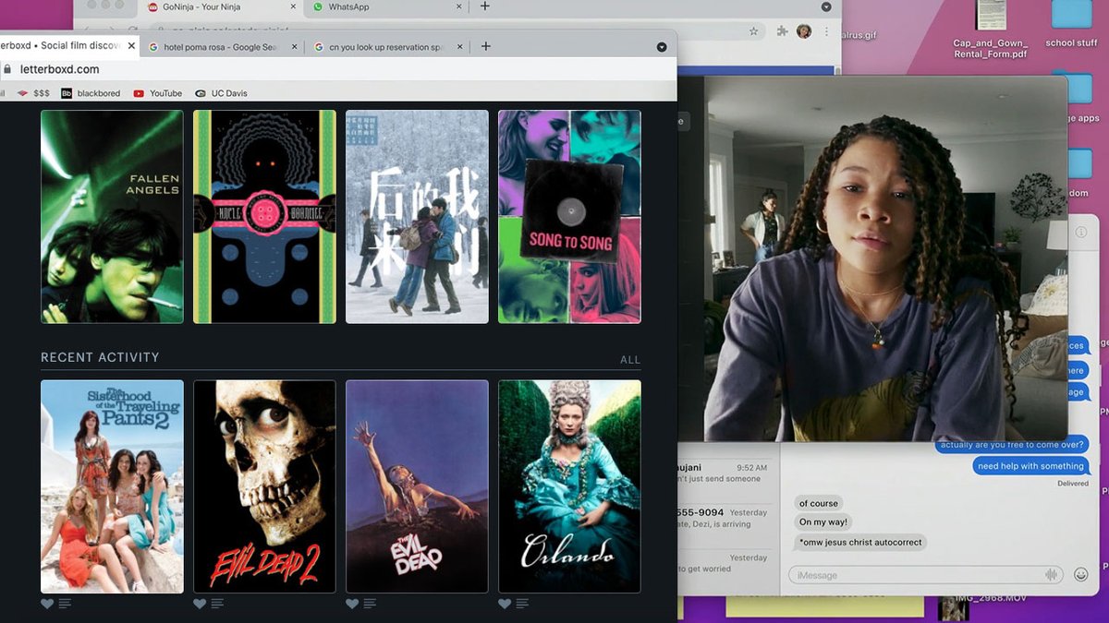The image size is (1109, 623).
Task: Open the extensions puzzle icon in back Chrome window
Action: coord(783,30)
